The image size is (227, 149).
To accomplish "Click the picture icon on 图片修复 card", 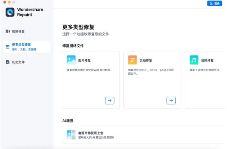I will pyautogui.click(x=71, y=60).
